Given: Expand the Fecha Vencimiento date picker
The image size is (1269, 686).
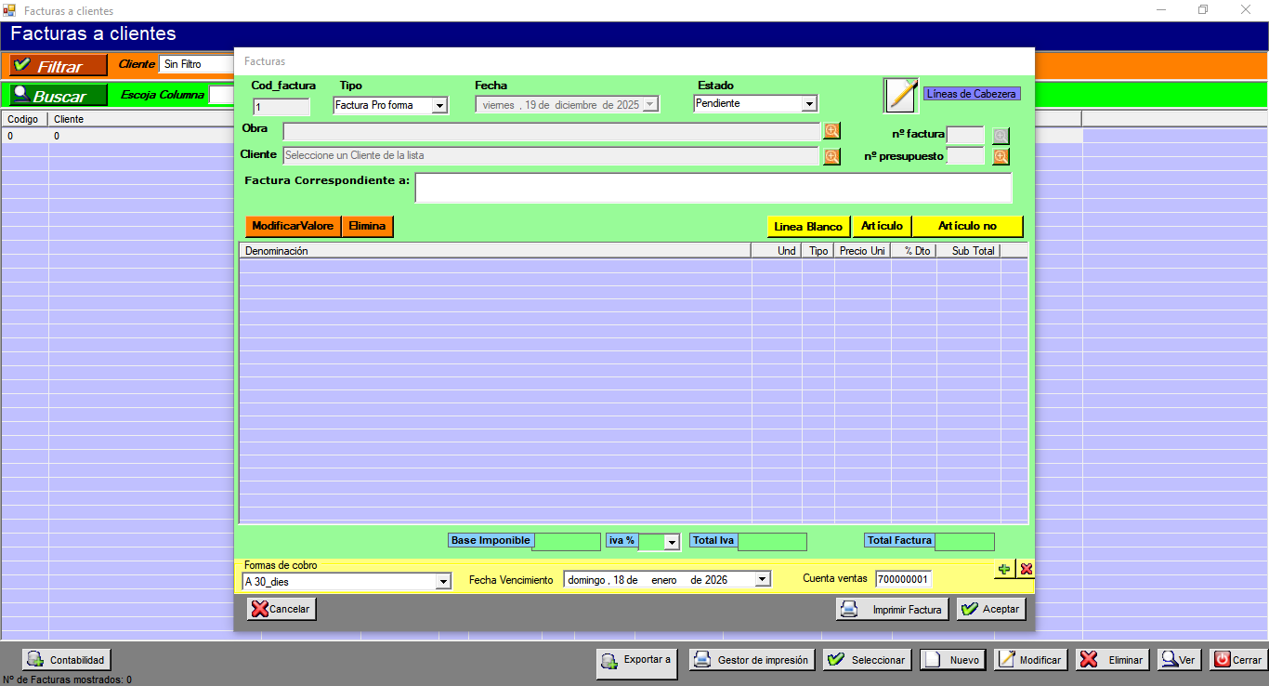Looking at the screenshot, I should (762, 580).
